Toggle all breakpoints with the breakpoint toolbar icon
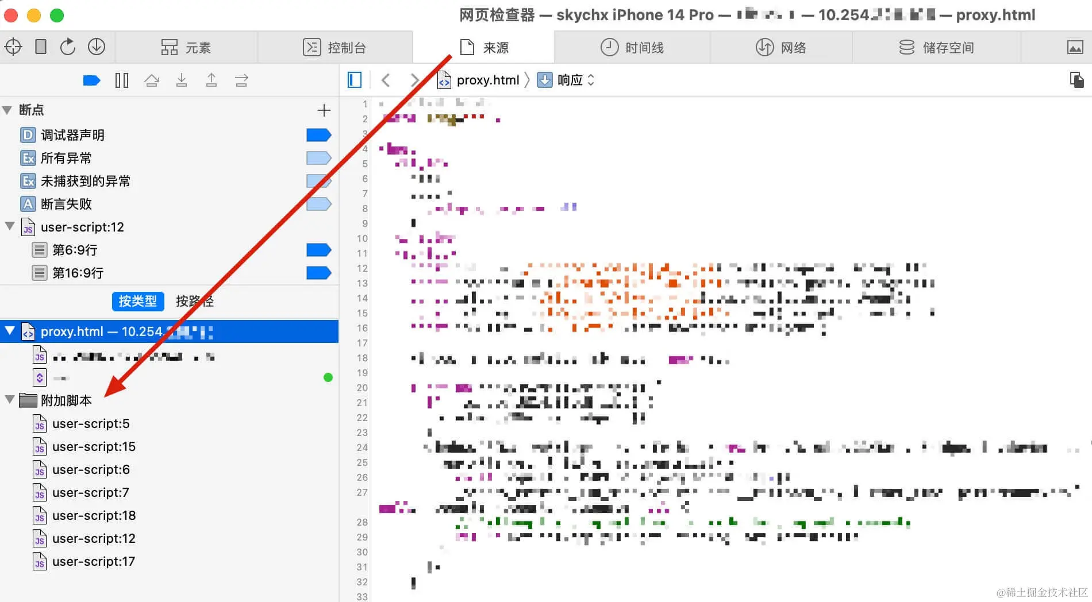 point(92,80)
